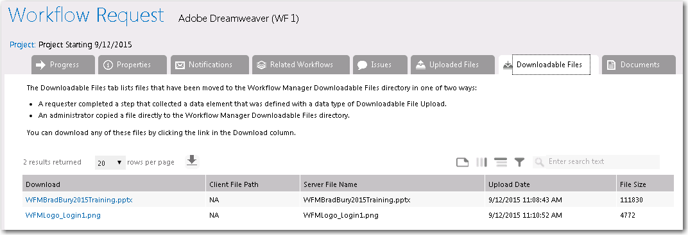Open the Uploaded Files tab
Image resolution: width=688 pixels, height=235 pixels.
pos(453,65)
